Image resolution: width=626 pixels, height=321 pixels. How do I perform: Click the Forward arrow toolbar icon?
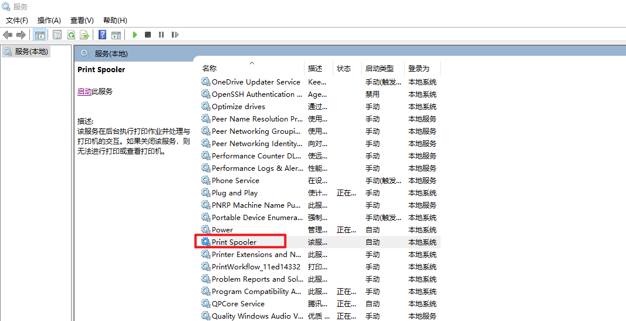coord(21,35)
